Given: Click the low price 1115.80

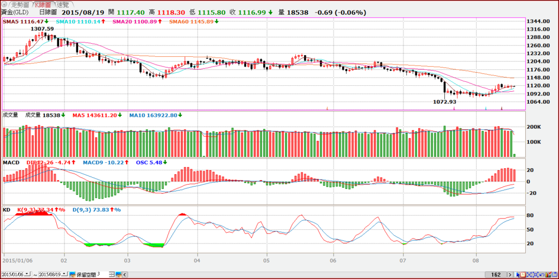Looking at the screenshot, I should (x=212, y=13).
